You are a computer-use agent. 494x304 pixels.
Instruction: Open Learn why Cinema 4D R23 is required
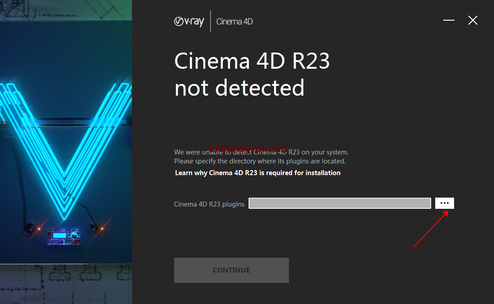pos(258,172)
